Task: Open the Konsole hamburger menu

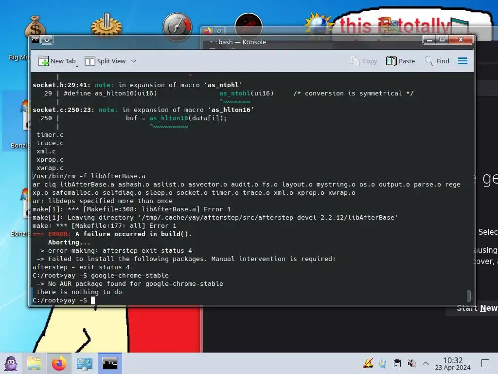Action: (462, 61)
